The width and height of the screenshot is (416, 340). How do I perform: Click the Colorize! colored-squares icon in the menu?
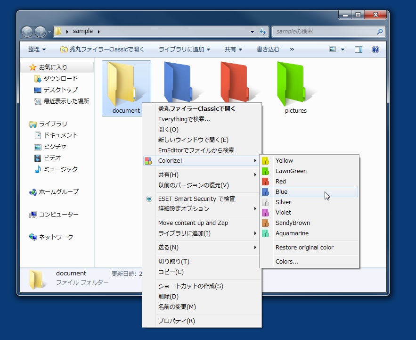coord(147,160)
